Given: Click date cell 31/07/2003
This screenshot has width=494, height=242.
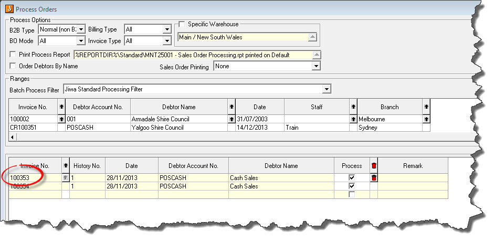Looking at the screenshot, I should (260, 119).
